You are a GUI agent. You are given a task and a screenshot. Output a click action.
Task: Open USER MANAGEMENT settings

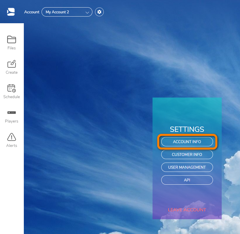[187, 167]
